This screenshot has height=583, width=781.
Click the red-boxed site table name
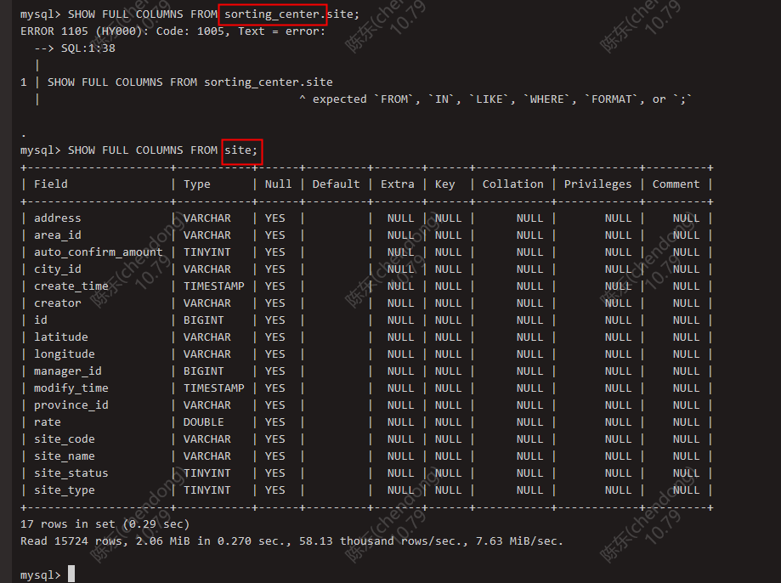241,150
